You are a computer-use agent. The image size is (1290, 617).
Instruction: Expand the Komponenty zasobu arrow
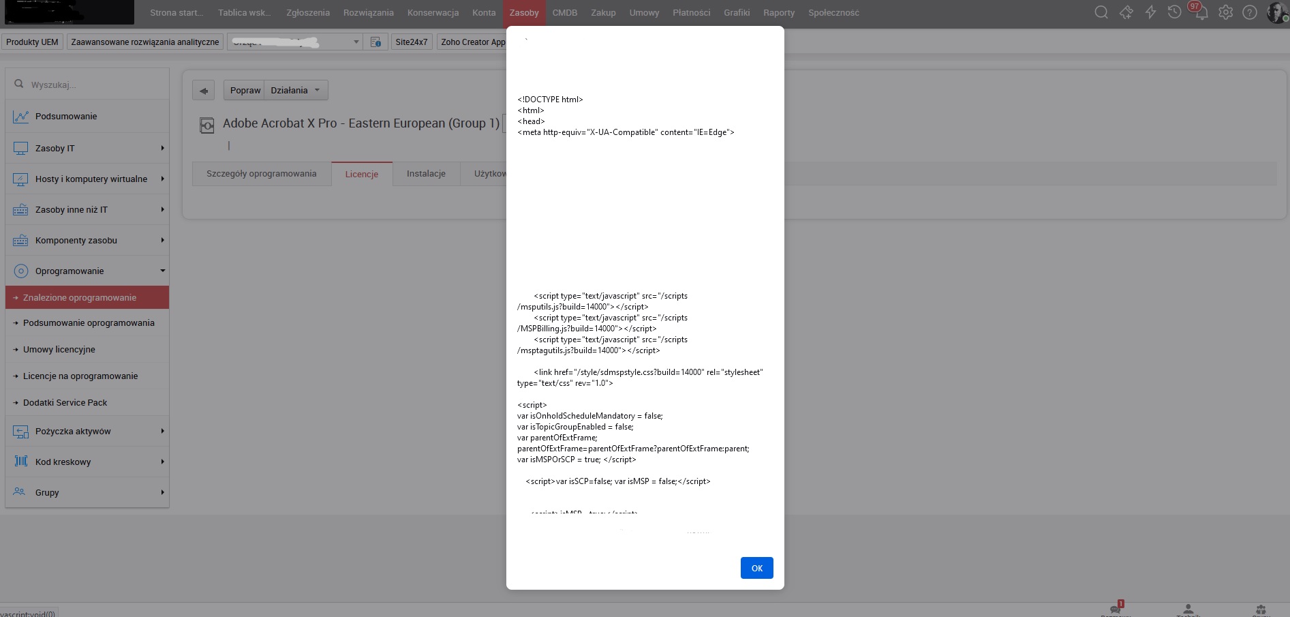162,240
